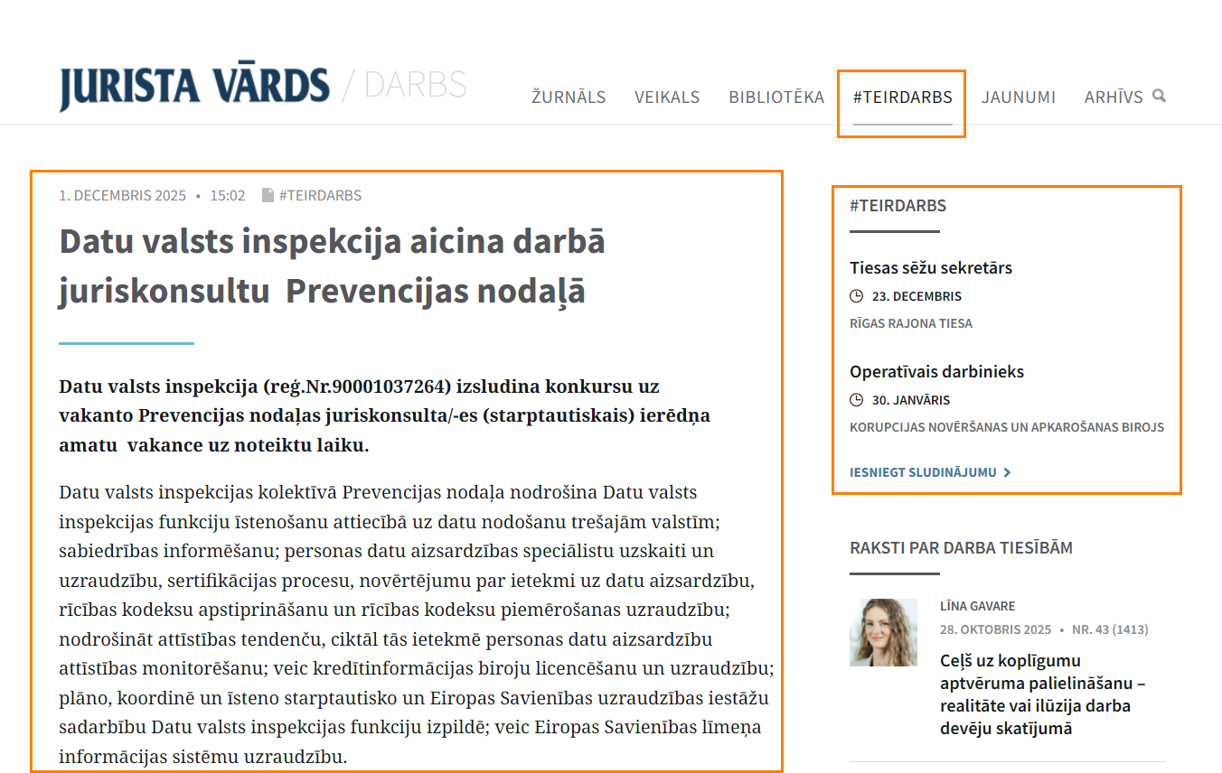This screenshot has height=773, width=1222.
Task: Click the DARBS section label in header
Action: click(x=415, y=85)
